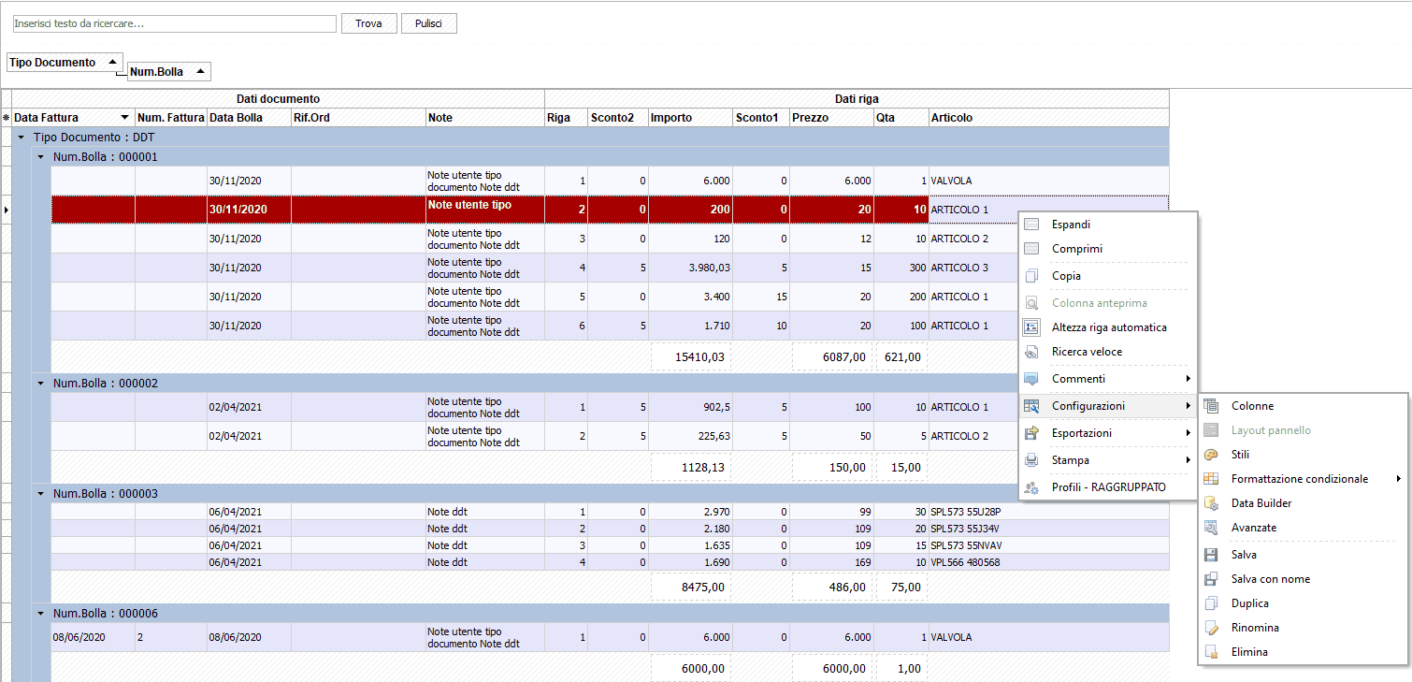Image resolution: width=1412 pixels, height=682 pixels.
Task: Collapse the Num.Bolla : 000003 group
Action: coord(40,494)
